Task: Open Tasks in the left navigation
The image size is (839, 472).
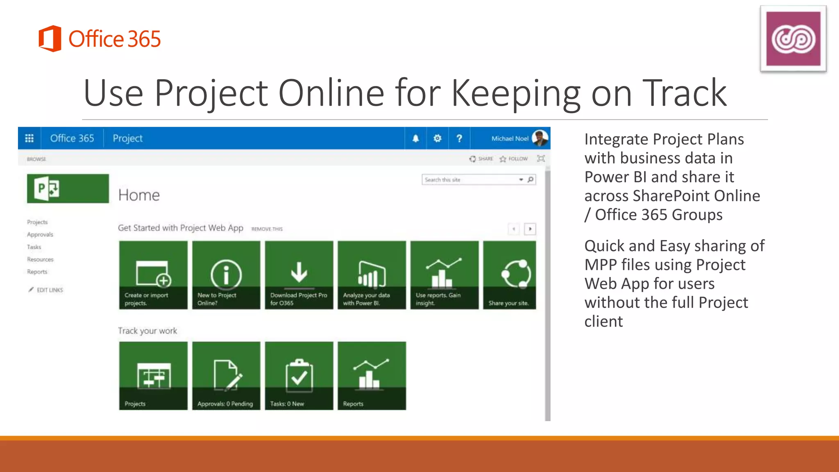Action: coord(34,247)
